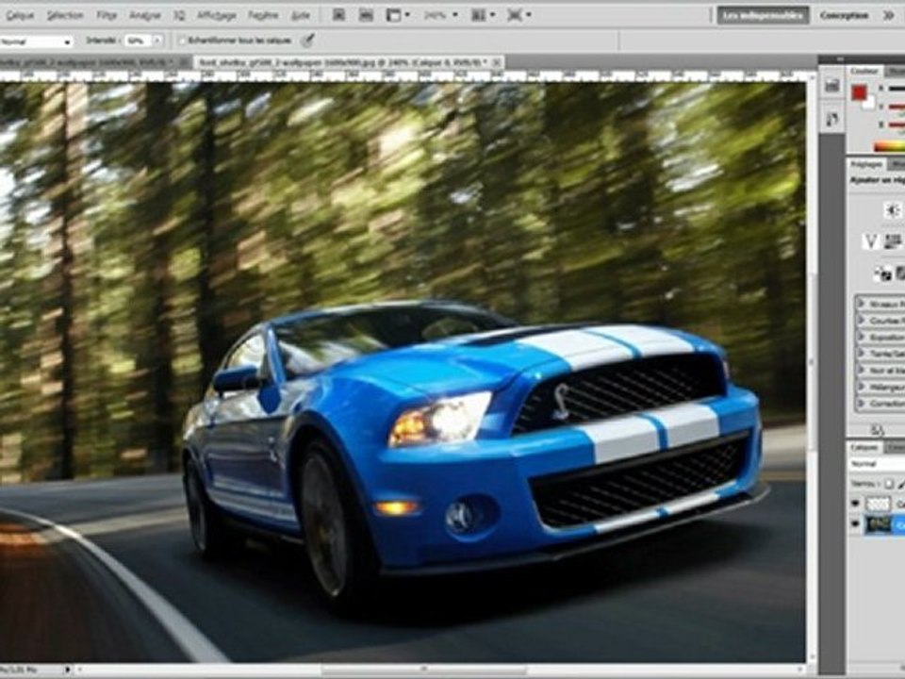Hide the top layer via eye icon
Viewport: 905px width, 679px height.
click(855, 504)
